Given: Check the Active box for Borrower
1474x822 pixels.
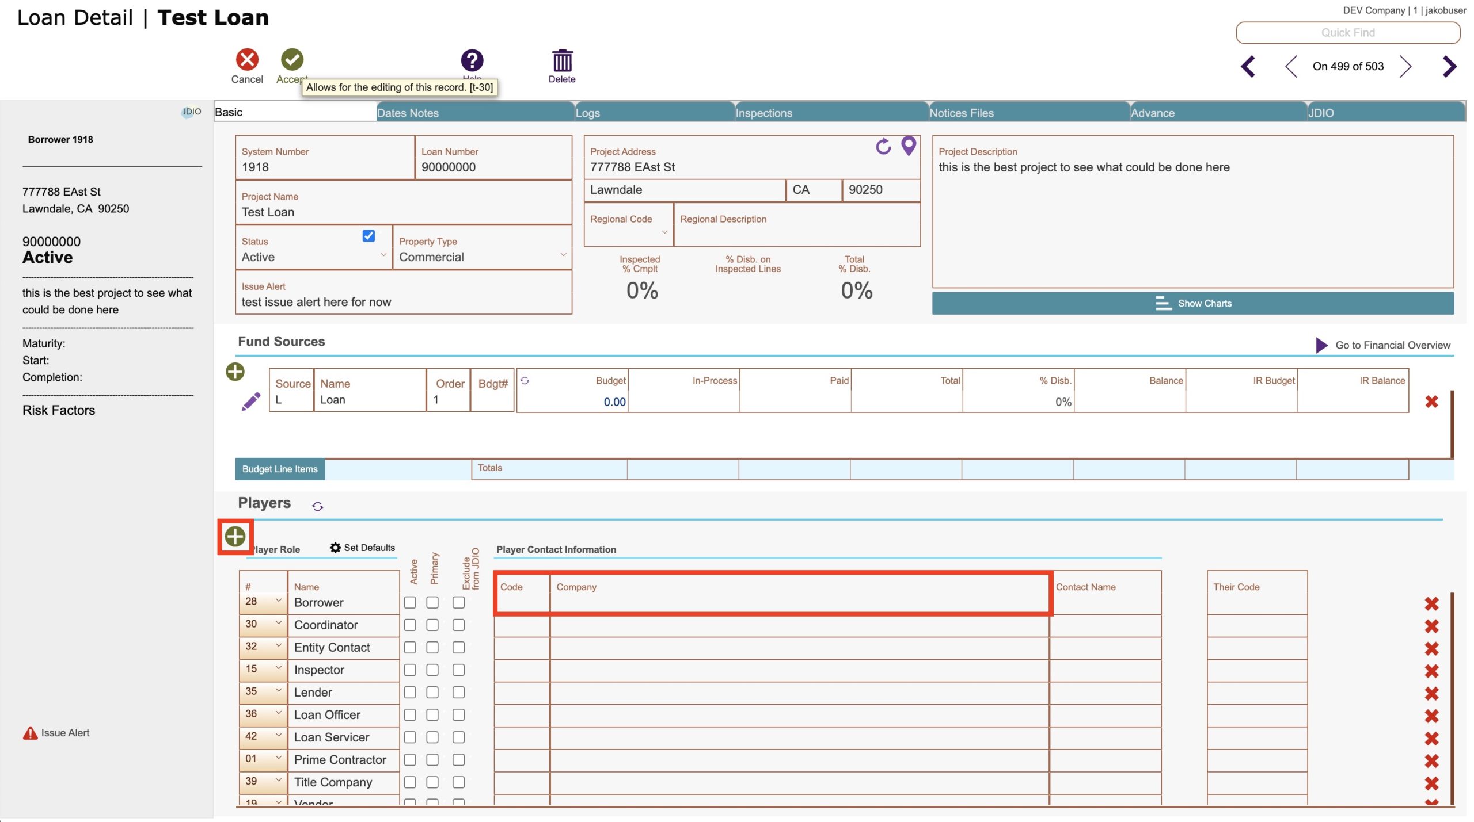Looking at the screenshot, I should tap(410, 602).
